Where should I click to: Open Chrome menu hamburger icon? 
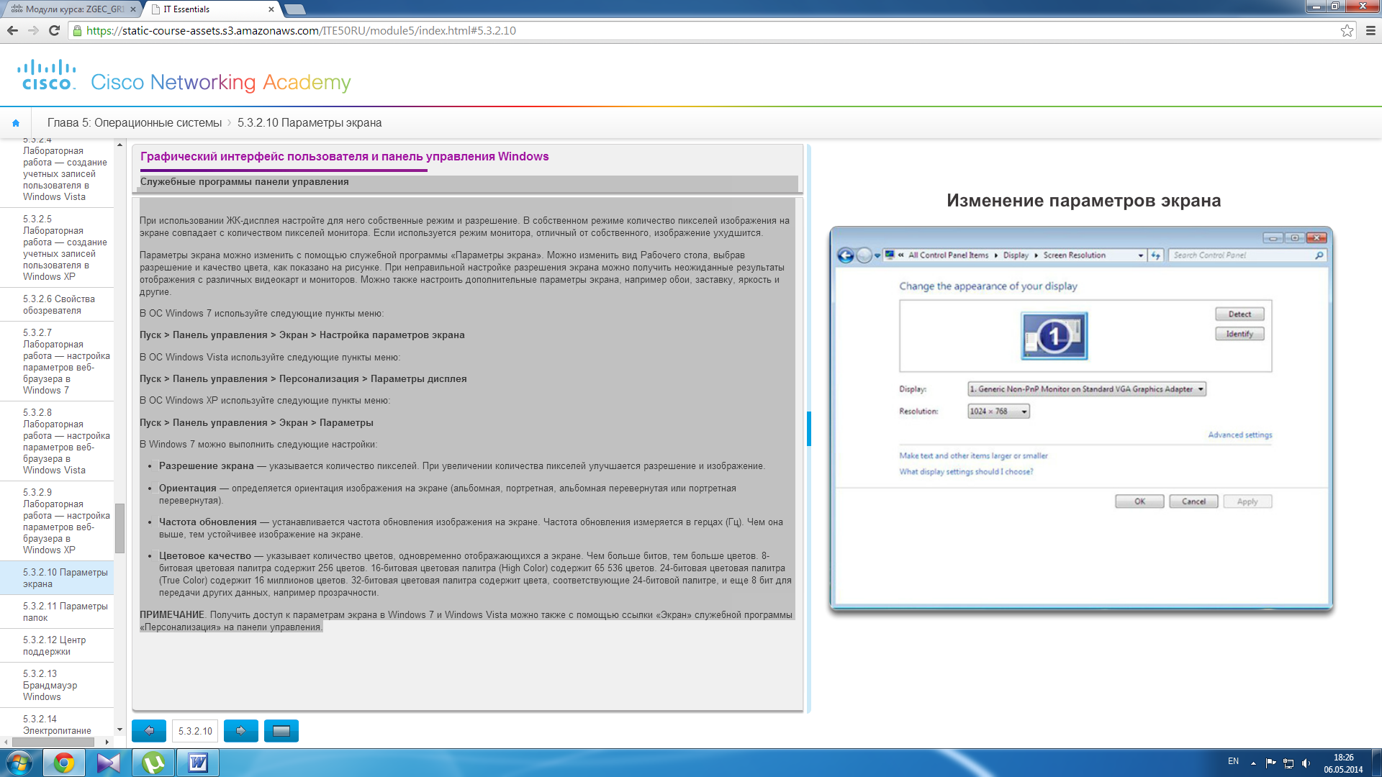[1370, 30]
